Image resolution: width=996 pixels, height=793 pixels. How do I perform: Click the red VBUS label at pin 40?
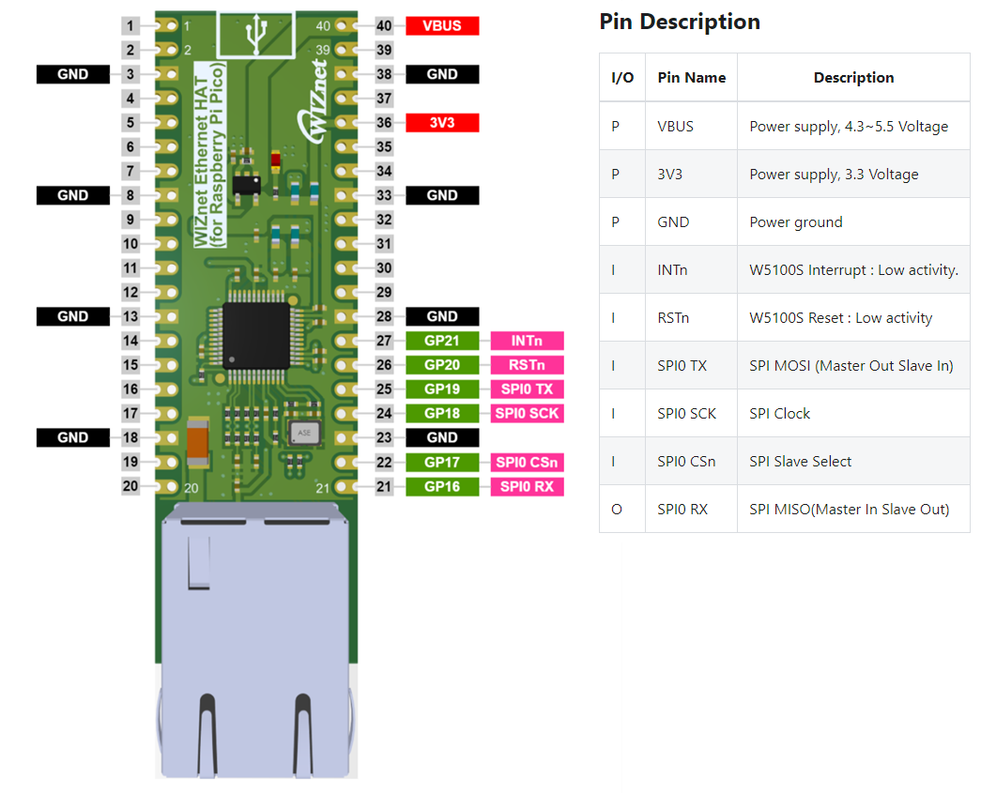click(442, 26)
